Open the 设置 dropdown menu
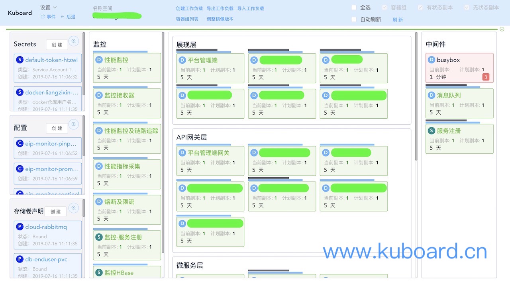510x286 pixels. coord(49,8)
